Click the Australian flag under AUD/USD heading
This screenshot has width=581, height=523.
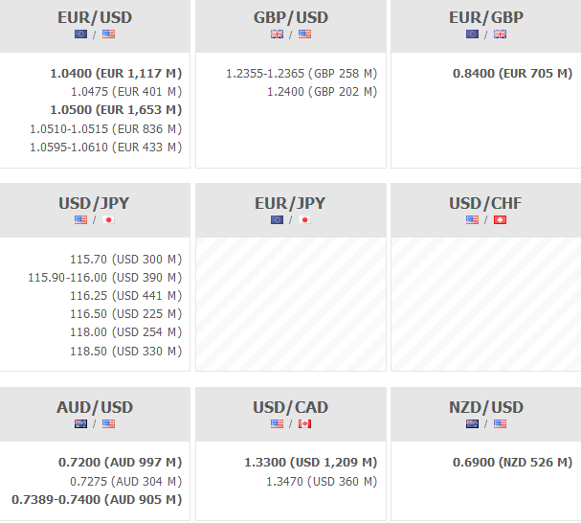click(x=81, y=423)
